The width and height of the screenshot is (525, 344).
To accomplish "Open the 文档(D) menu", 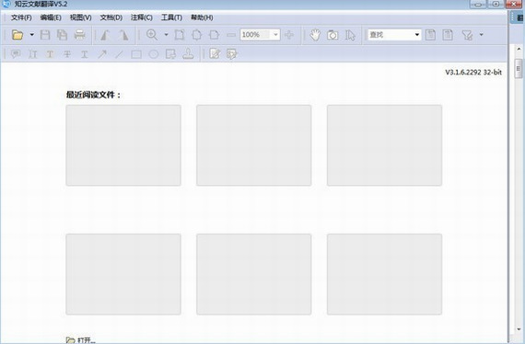I will tap(111, 17).
